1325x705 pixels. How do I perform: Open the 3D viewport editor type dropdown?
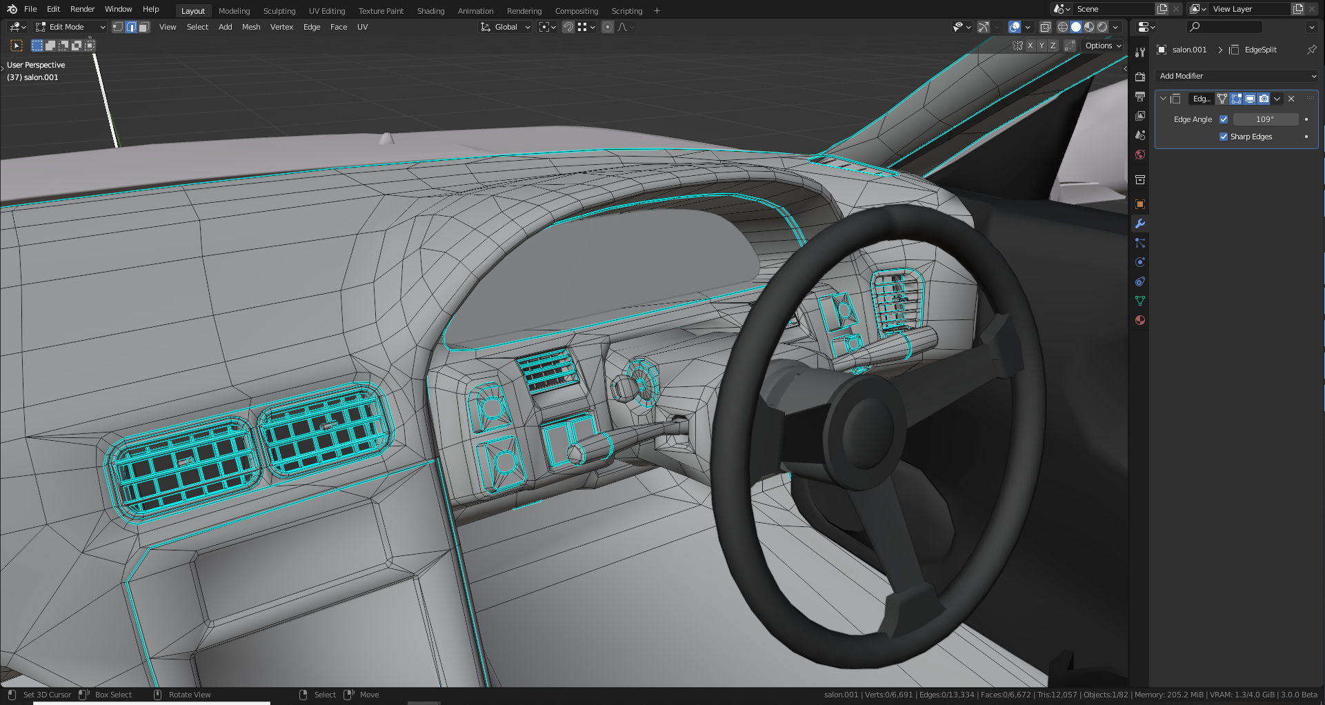point(17,27)
